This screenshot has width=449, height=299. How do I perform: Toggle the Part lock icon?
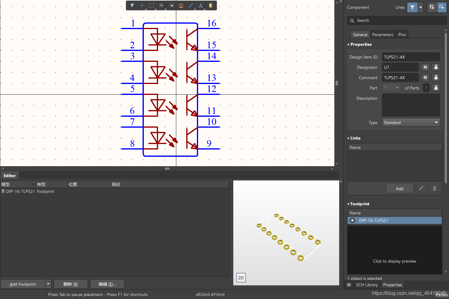[x=436, y=88]
